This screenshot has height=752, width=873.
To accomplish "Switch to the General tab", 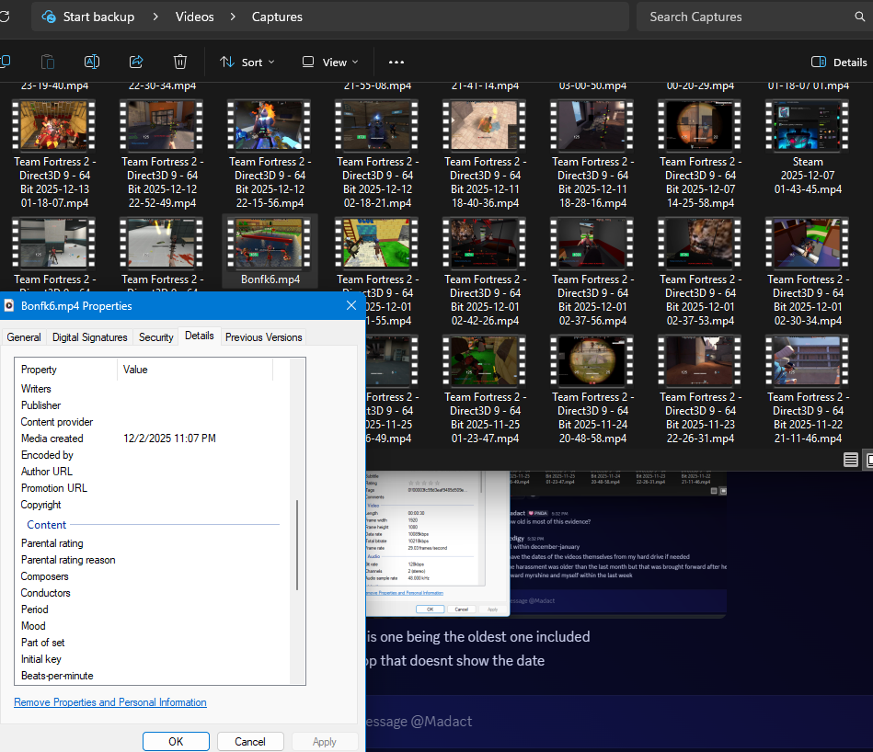I will (24, 337).
